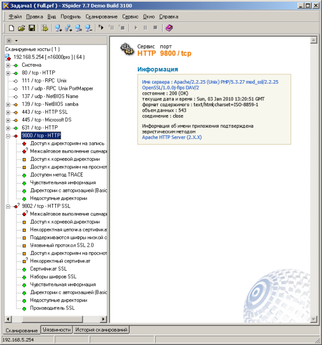Open help with the purple book icon
322x345 pixels.
pyautogui.click(x=169, y=28)
